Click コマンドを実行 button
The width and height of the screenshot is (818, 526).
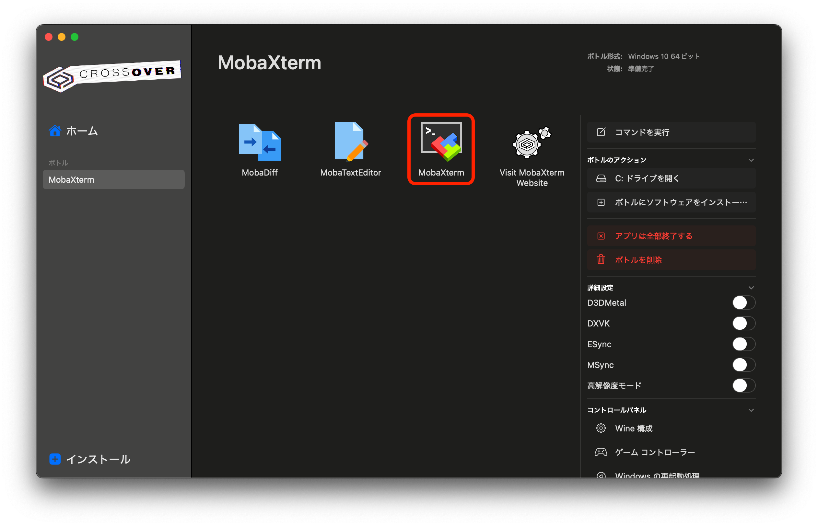click(671, 132)
